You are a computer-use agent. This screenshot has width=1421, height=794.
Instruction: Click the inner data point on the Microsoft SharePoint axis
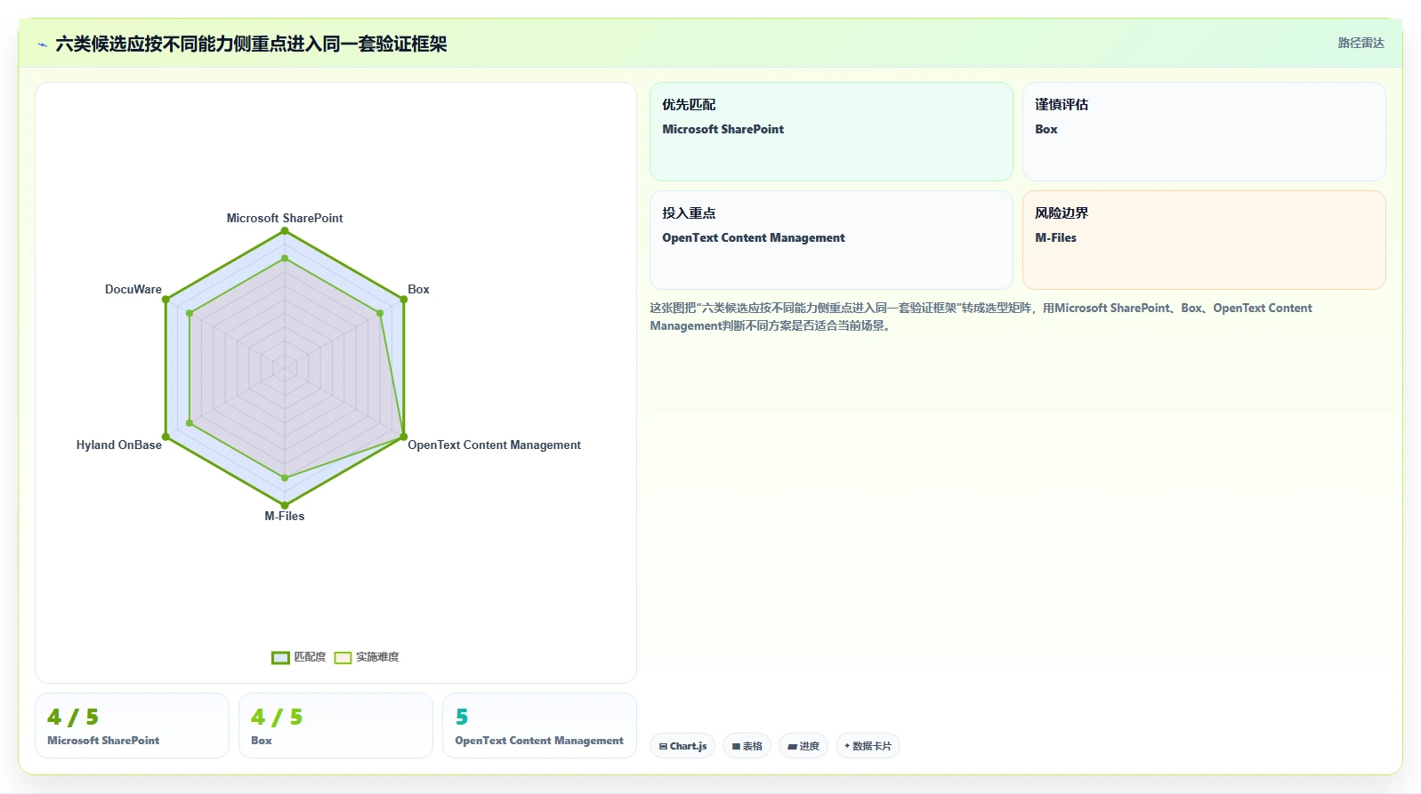pyautogui.click(x=285, y=259)
